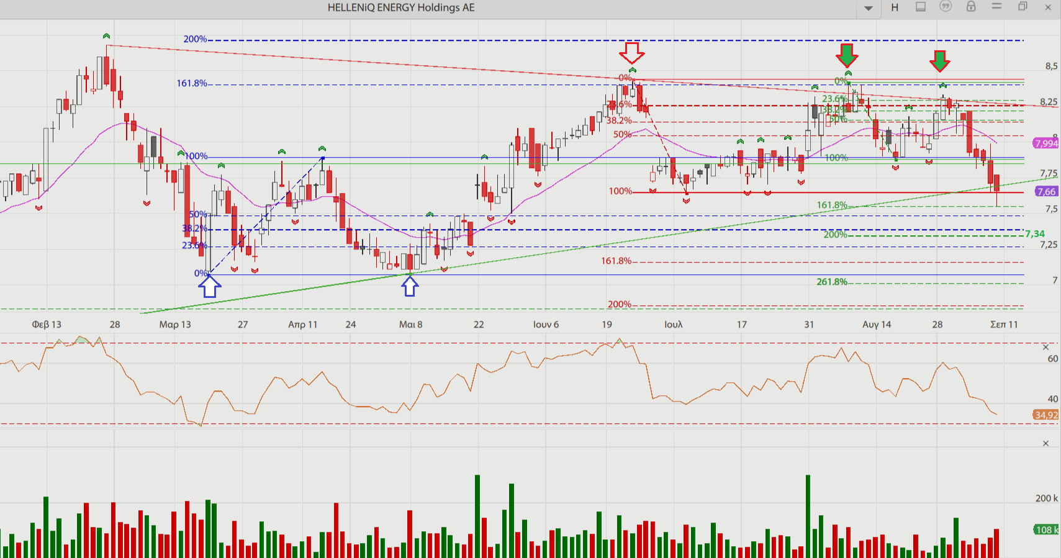
Task: Select the blue 100% Fibonacci label
Action: click(x=196, y=156)
